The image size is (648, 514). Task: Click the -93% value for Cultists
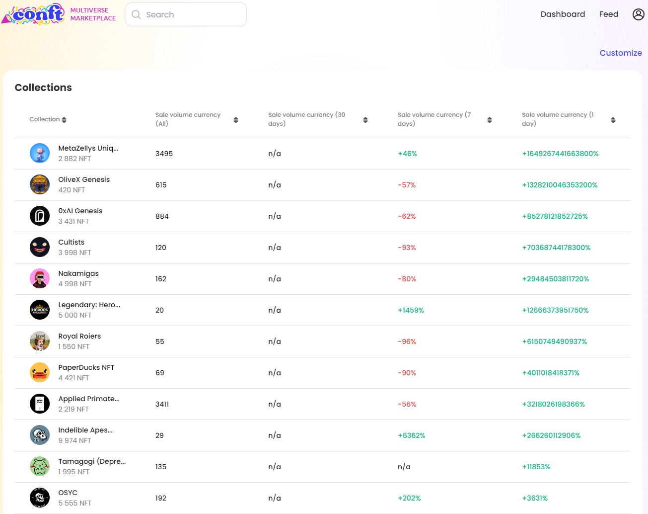click(x=407, y=248)
